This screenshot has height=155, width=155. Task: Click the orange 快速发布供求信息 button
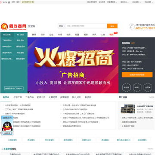tap(137, 74)
